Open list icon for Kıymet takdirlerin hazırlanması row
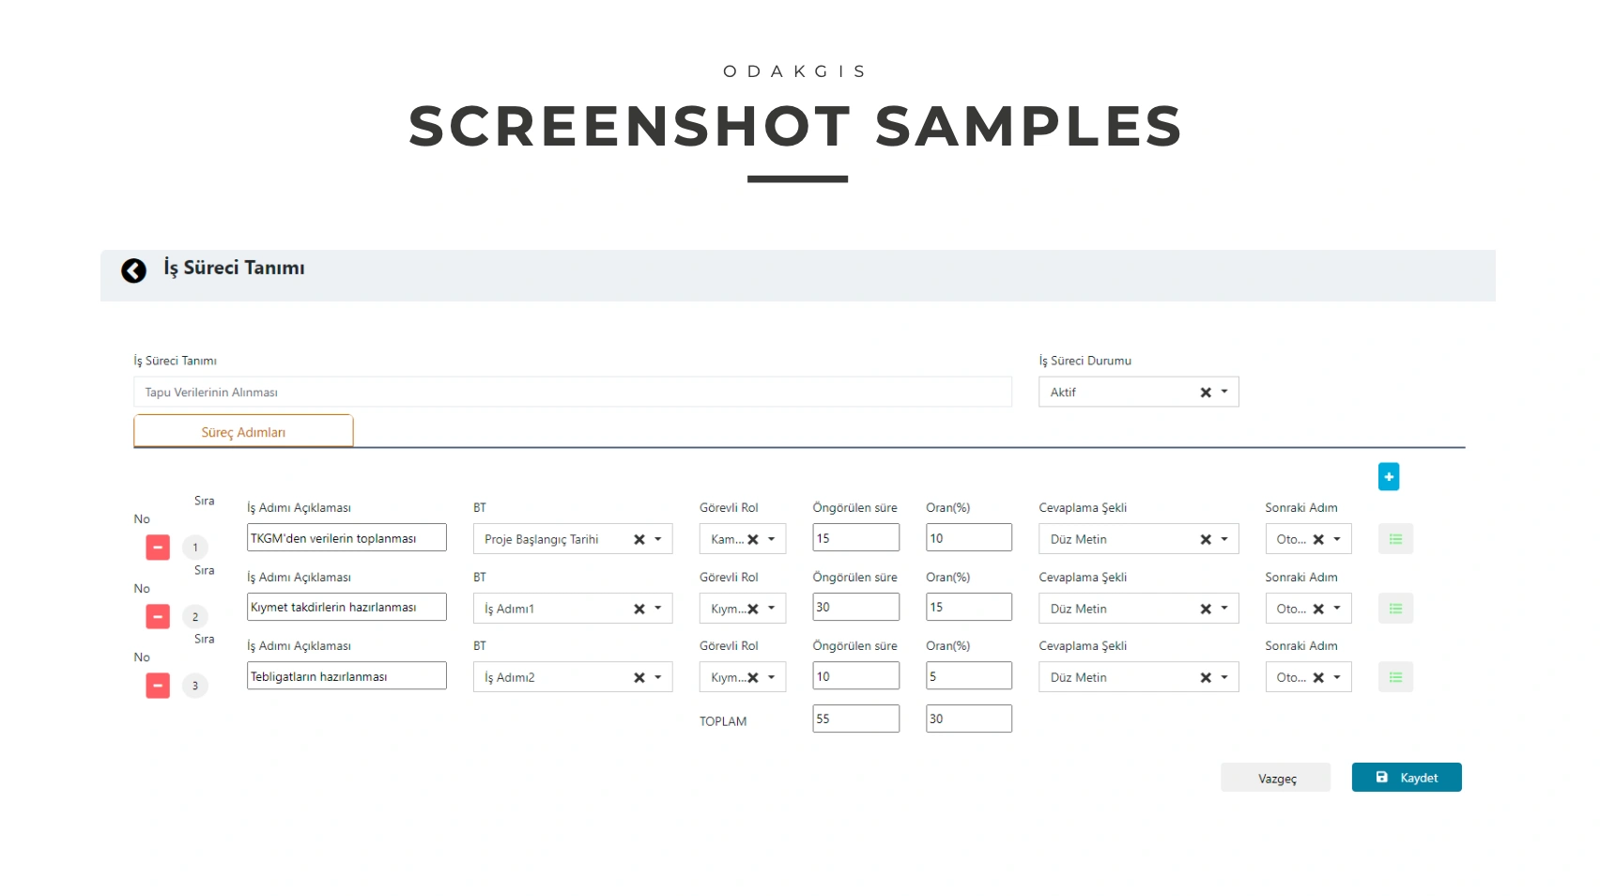Screen dimensions: 1600x896 [1395, 609]
